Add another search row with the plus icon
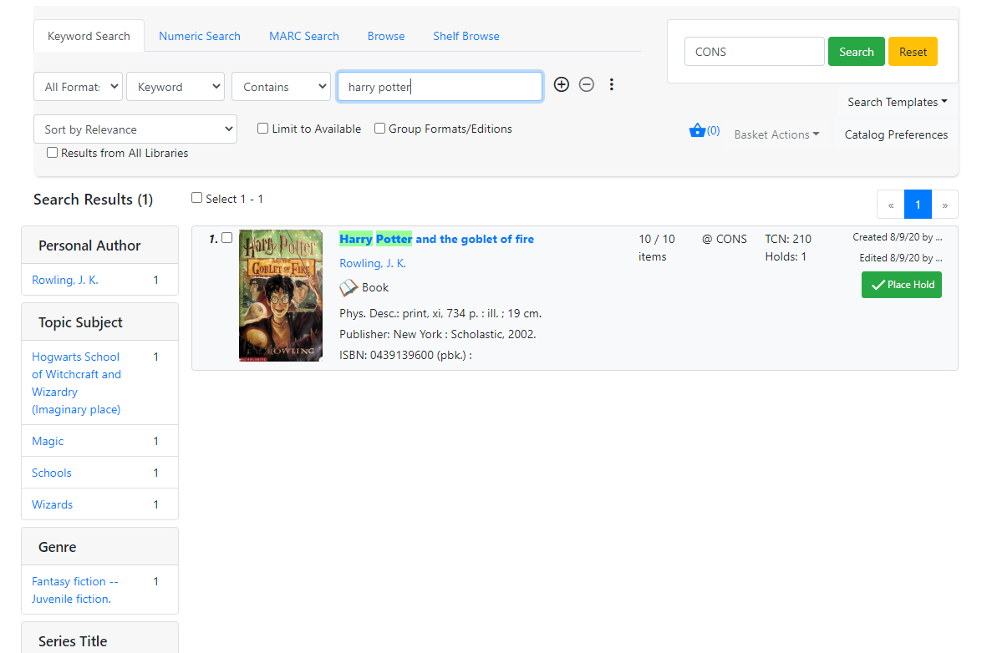The width and height of the screenshot is (992, 653). (x=561, y=84)
